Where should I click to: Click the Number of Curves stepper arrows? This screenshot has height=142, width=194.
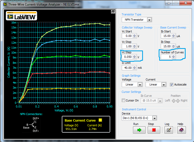coord(174,57)
